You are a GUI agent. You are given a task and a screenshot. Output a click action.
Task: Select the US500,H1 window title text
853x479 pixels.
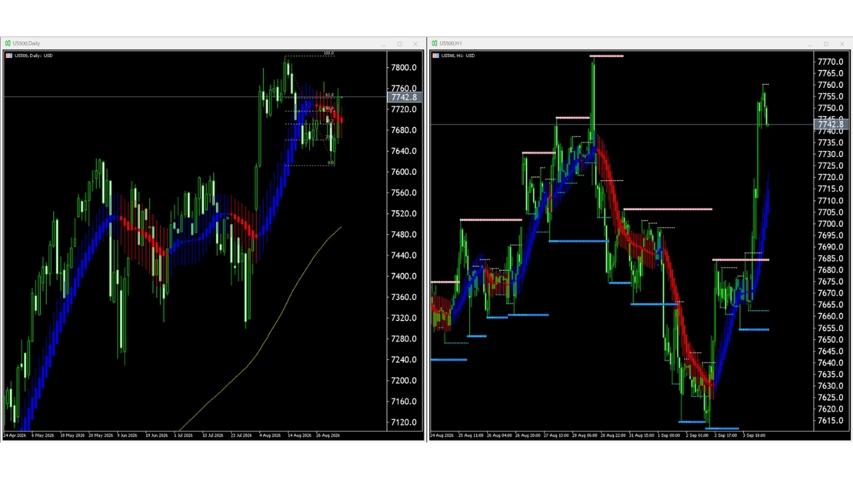pos(451,43)
